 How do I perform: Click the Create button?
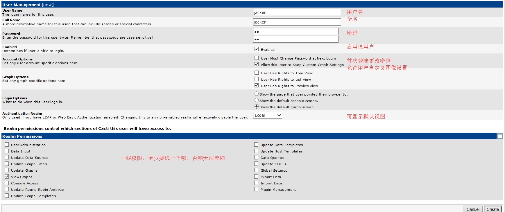point(493,209)
